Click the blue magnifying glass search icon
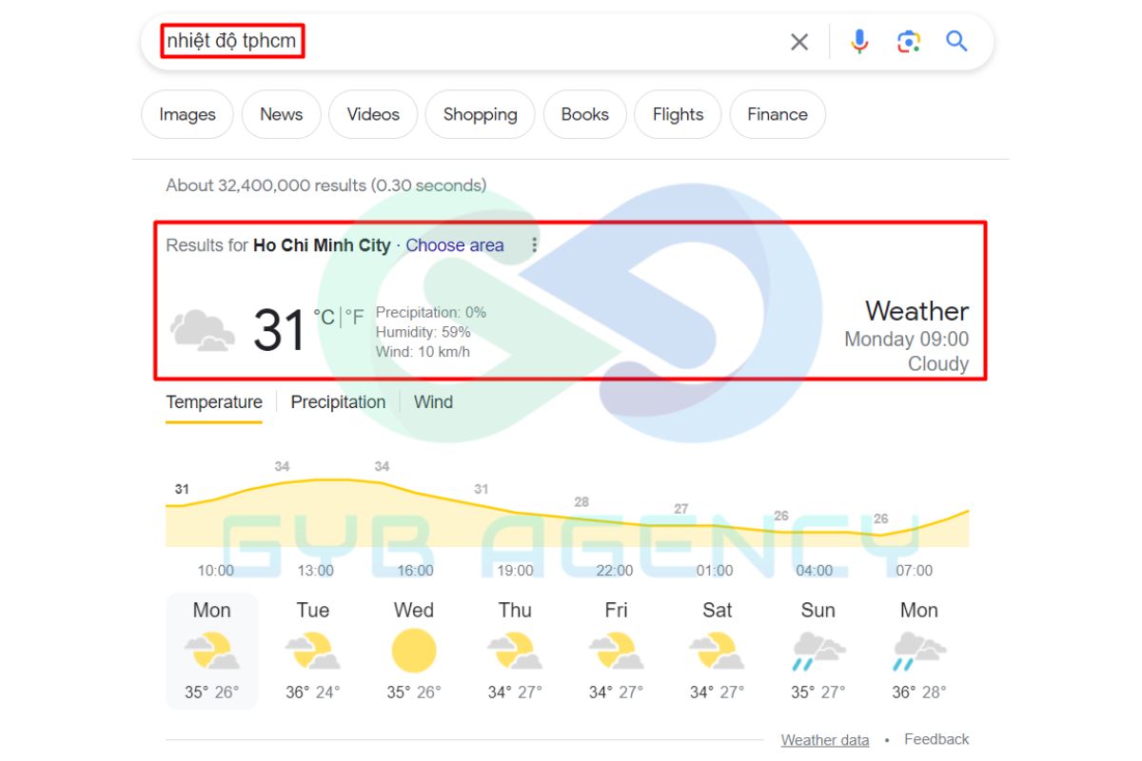Image resolution: width=1142 pixels, height=761 pixels. pyautogui.click(x=956, y=41)
